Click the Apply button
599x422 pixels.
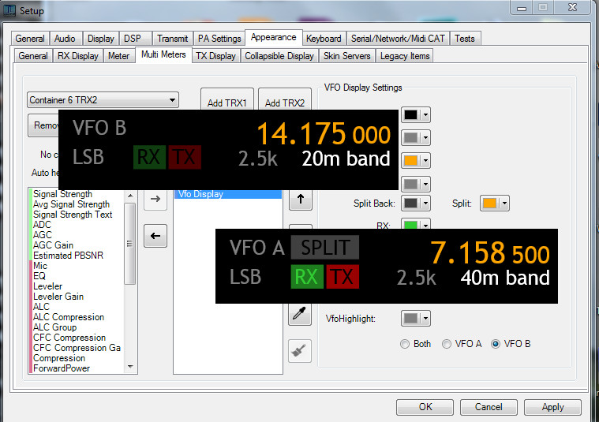(x=552, y=407)
